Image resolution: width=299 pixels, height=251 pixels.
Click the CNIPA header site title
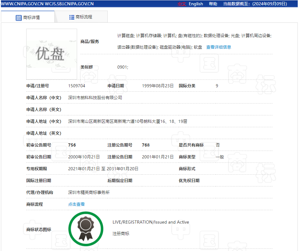50,4
